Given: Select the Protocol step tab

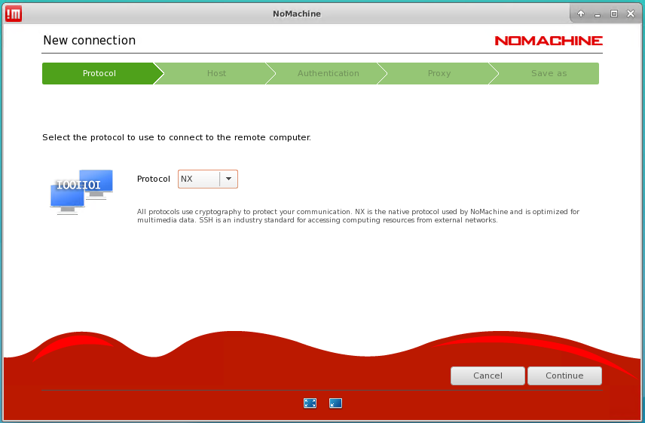Looking at the screenshot, I should pos(99,73).
